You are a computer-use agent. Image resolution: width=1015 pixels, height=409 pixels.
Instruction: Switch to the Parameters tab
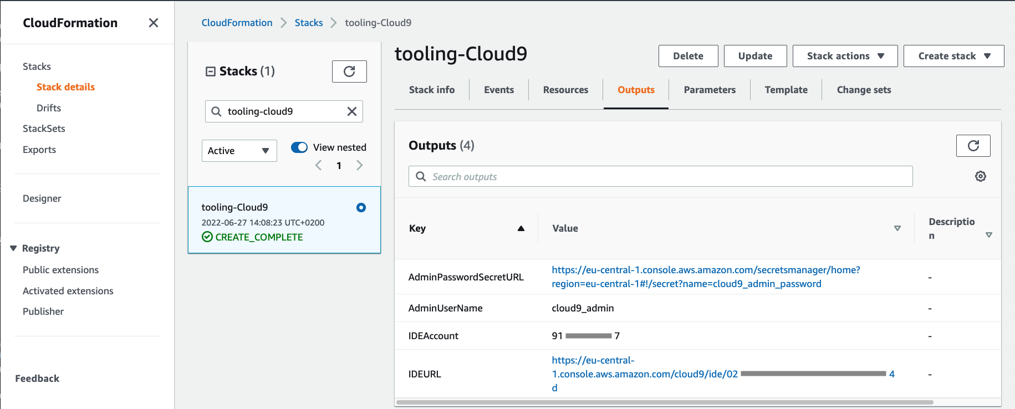pos(710,90)
